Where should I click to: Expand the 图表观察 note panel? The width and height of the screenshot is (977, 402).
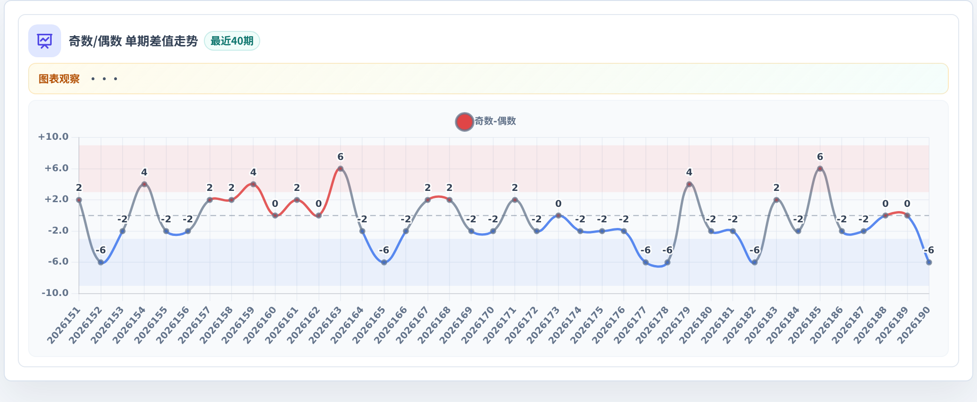[488, 78]
